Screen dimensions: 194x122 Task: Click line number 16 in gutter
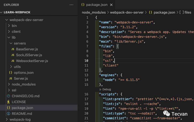coord(86,94)
